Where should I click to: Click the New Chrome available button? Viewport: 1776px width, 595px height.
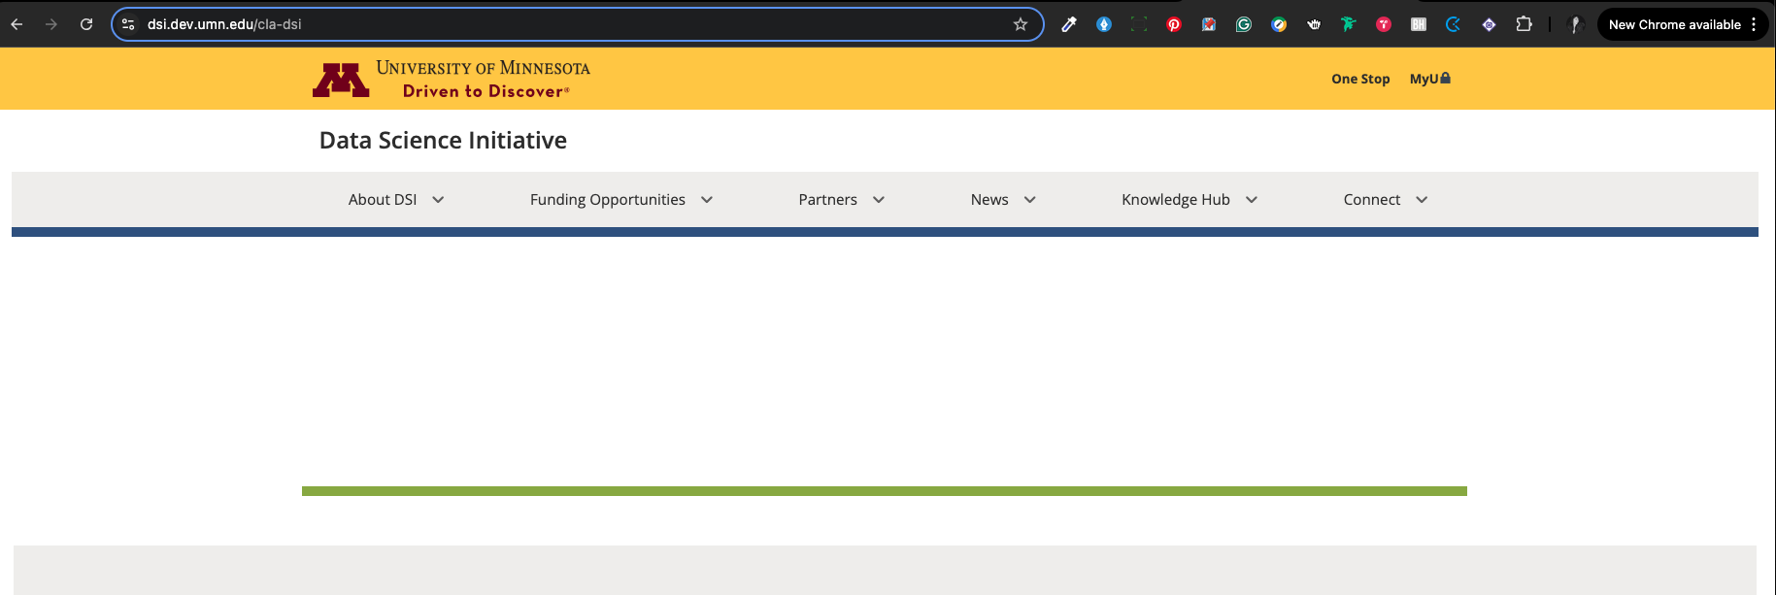tap(1674, 24)
